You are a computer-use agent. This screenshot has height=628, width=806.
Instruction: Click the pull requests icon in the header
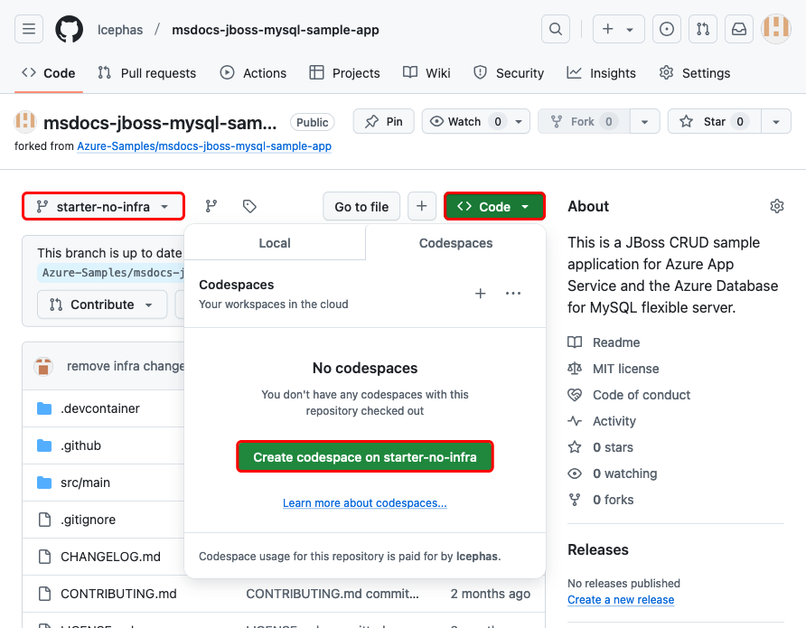(x=703, y=28)
